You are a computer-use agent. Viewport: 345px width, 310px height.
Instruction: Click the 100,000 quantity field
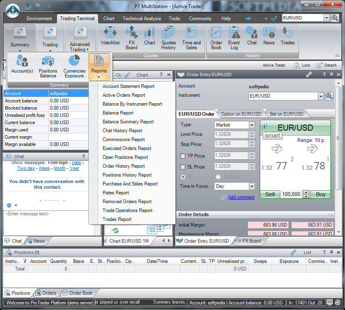click(291, 194)
